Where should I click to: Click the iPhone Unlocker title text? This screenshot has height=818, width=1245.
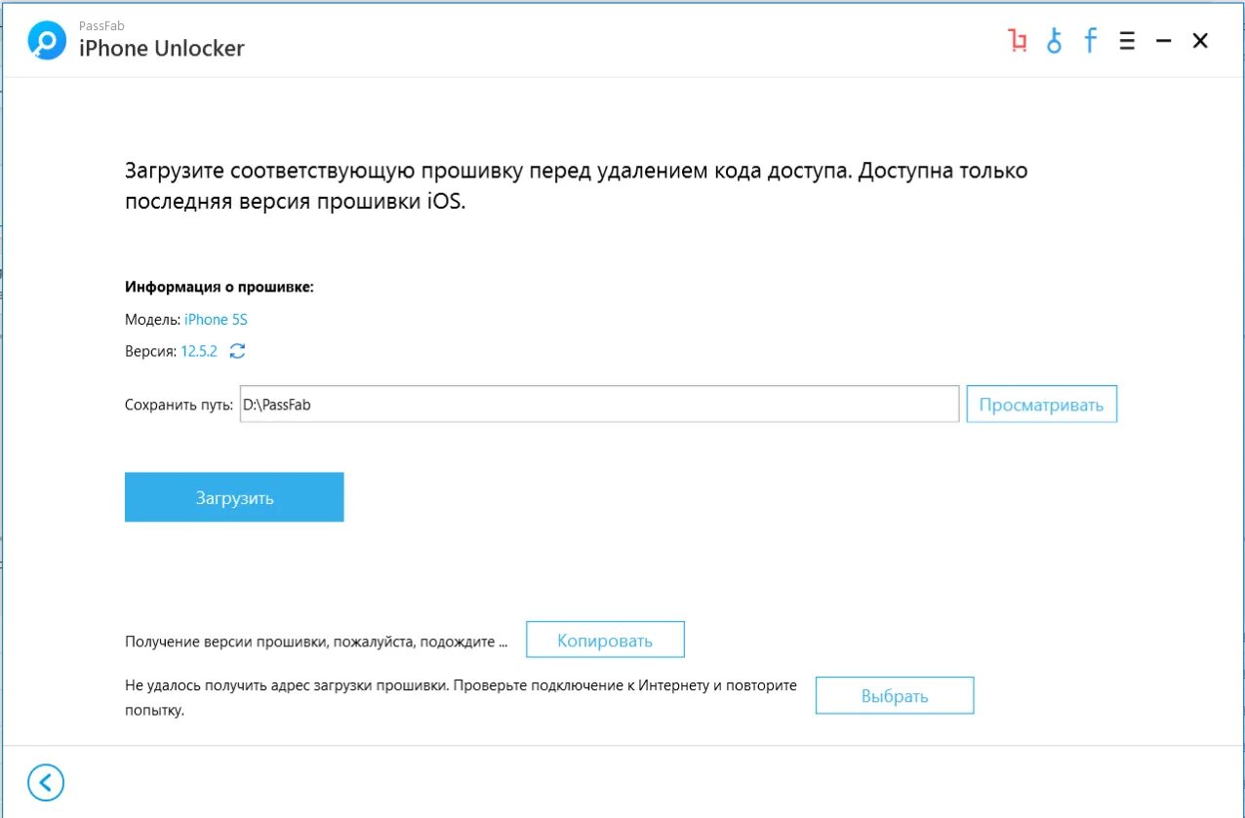pyautogui.click(x=162, y=48)
